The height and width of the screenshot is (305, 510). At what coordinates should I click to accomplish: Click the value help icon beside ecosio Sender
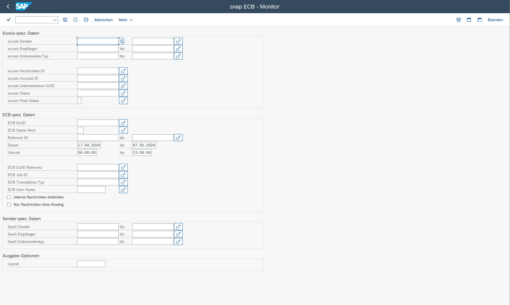click(121, 41)
